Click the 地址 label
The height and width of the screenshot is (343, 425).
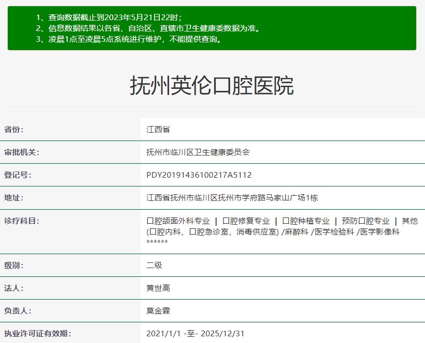(14, 198)
